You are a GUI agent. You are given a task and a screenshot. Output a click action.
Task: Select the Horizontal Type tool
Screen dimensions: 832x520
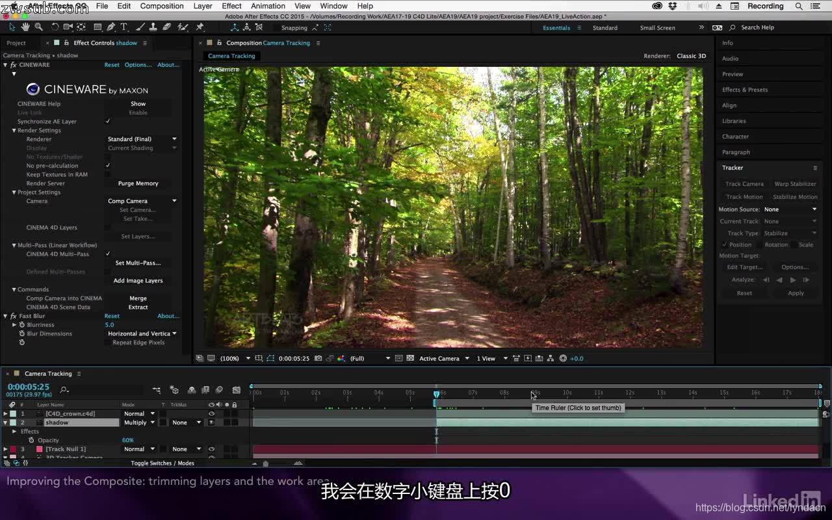tap(123, 27)
